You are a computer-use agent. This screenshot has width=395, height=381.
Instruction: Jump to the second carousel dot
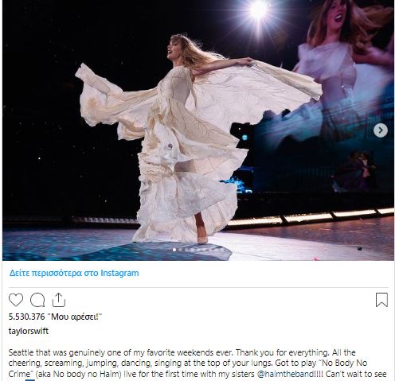click(181, 250)
